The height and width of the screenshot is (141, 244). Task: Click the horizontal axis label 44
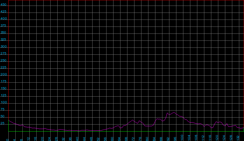click(x=84, y=139)
